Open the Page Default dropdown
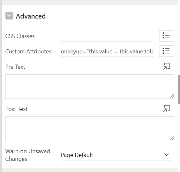The image size is (180, 172). click(116, 155)
